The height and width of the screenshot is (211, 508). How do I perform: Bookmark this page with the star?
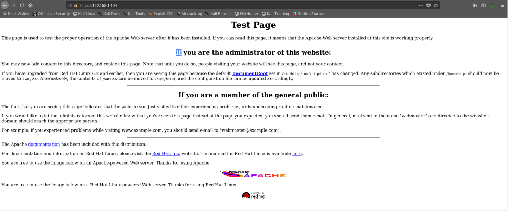(x=435, y=5)
